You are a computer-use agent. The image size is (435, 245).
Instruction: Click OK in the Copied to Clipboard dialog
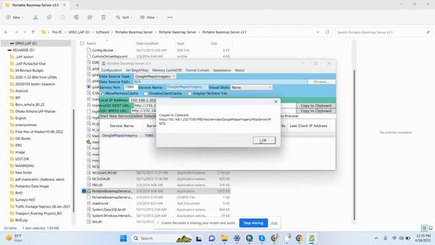(264, 140)
